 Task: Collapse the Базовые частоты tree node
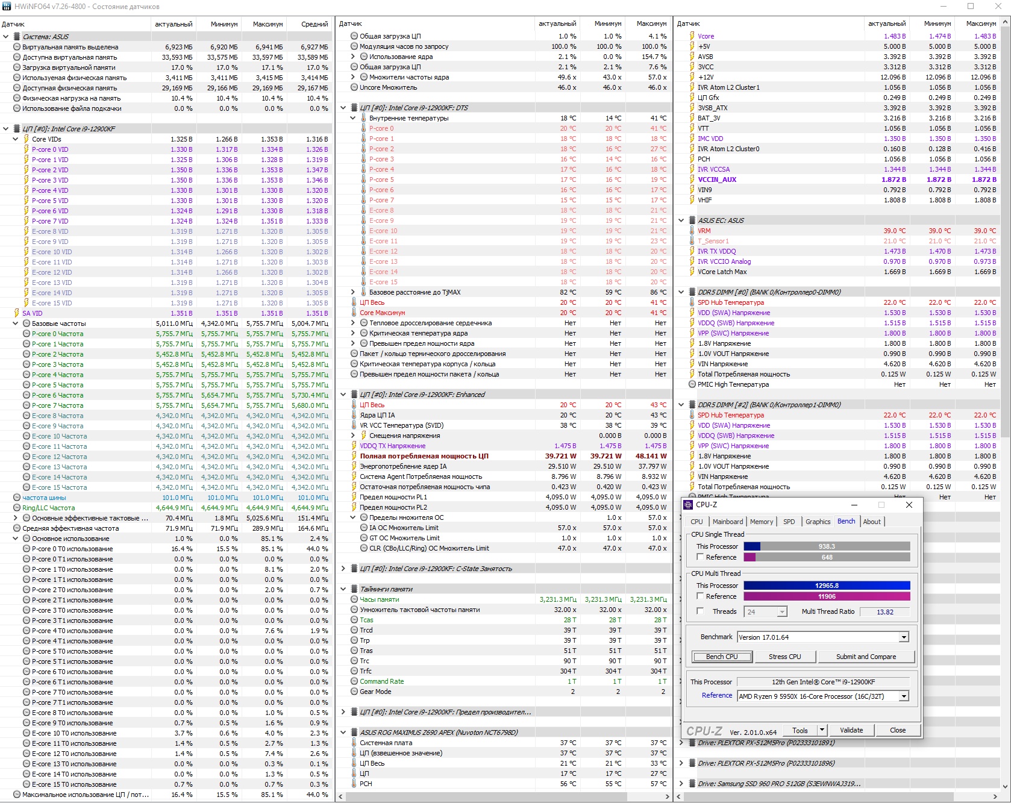click(x=16, y=323)
